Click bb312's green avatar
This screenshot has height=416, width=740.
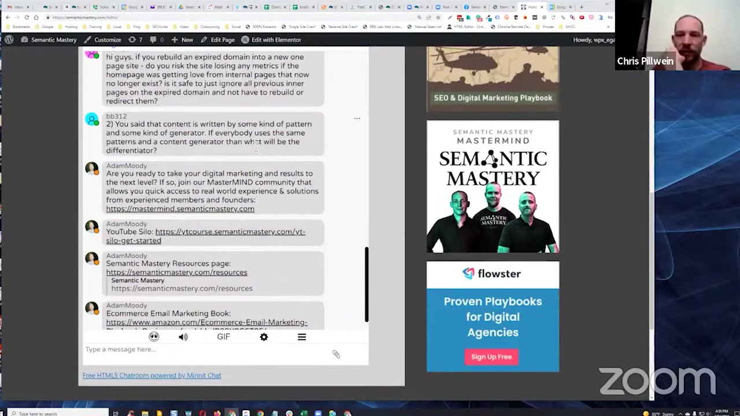pyautogui.click(x=92, y=120)
